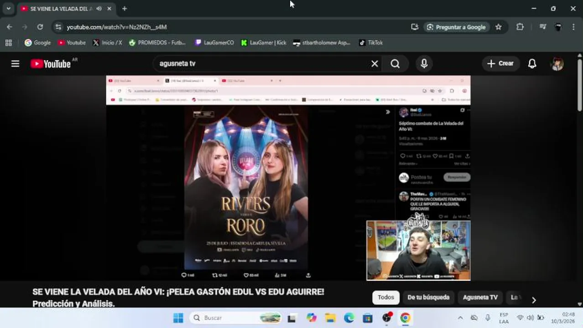Mute the tab via speaker icon
583x328 pixels.
(99, 9)
